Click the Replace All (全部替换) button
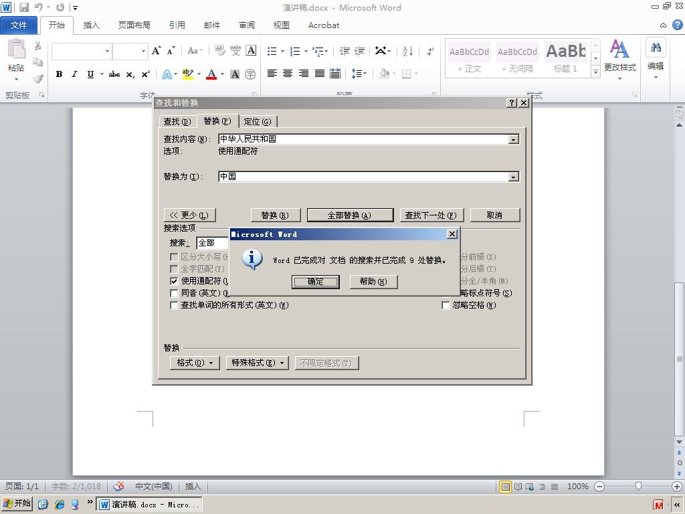The image size is (685, 514). coord(350,215)
